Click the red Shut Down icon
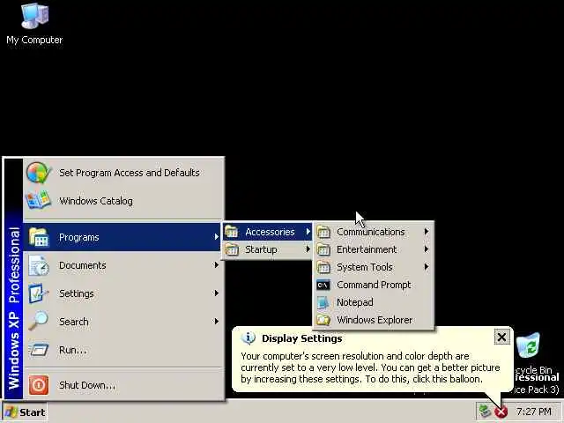This screenshot has height=423, width=564. [39, 385]
